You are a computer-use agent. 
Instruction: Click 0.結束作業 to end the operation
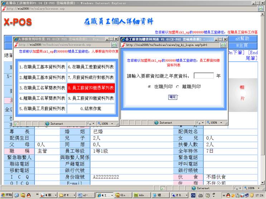[x=91, y=108]
